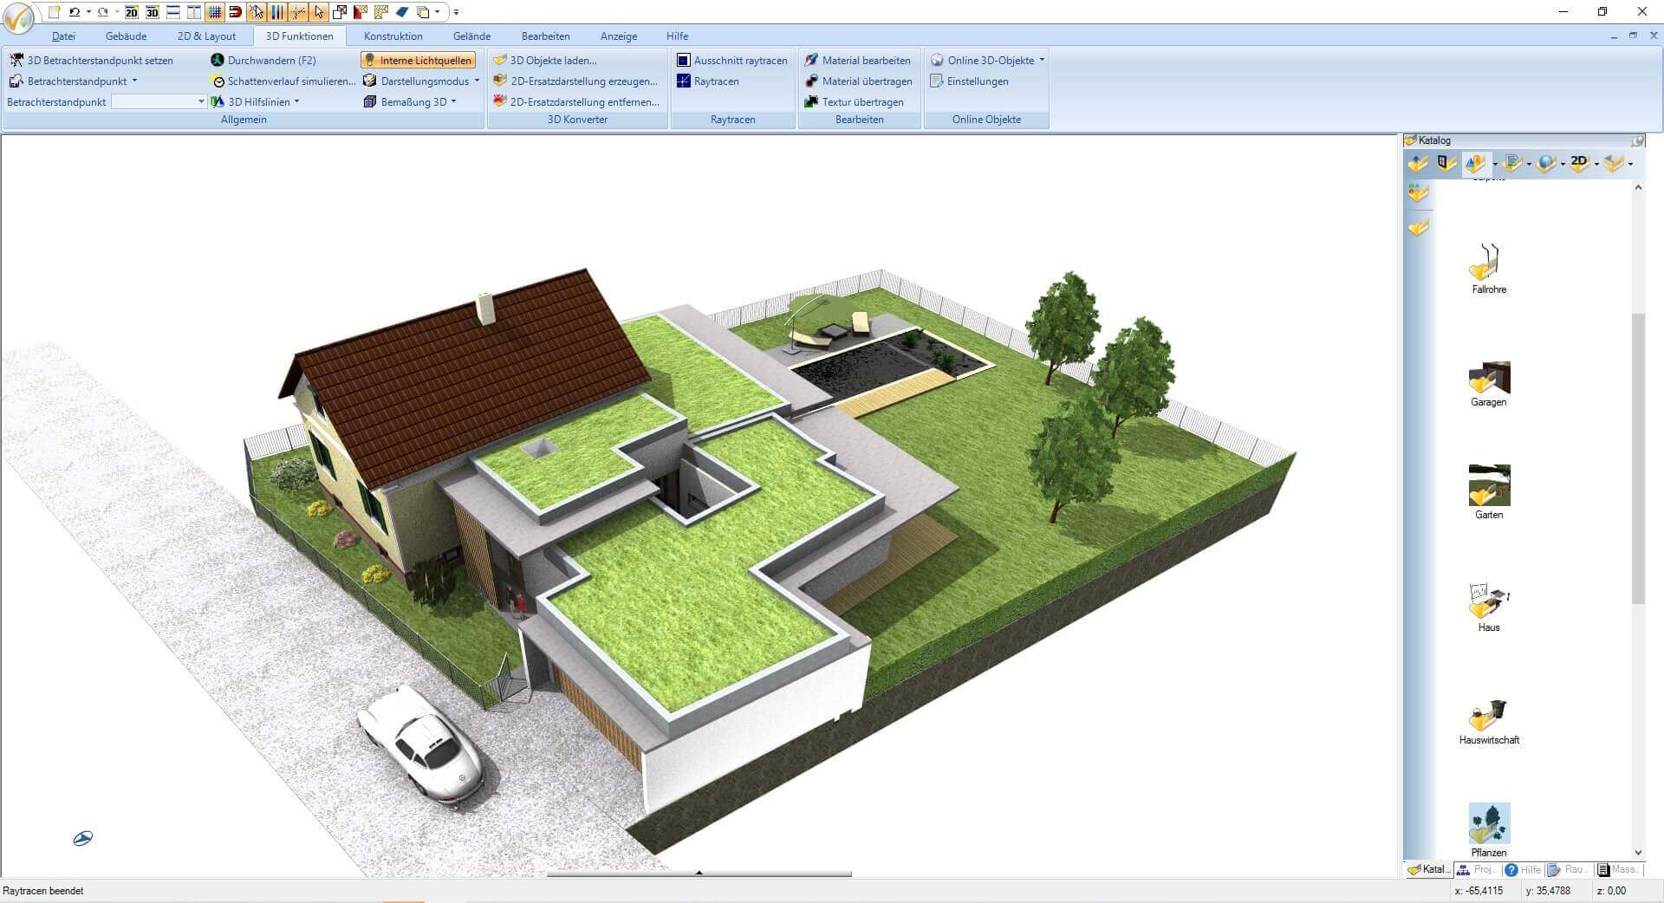
Task: Switch to the Konstruktion ribbon tab
Action: click(392, 36)
